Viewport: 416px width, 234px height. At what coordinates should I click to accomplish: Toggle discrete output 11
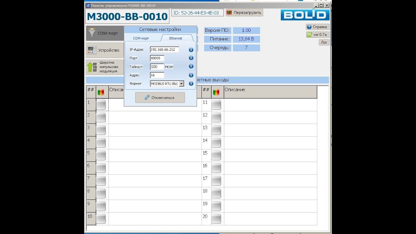[x=216, y=105]
